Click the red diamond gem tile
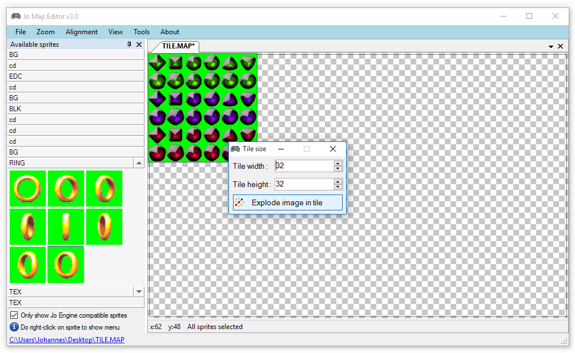Image resolution: width=575 pixels, height=353 pixels. [x=158, y=135]
